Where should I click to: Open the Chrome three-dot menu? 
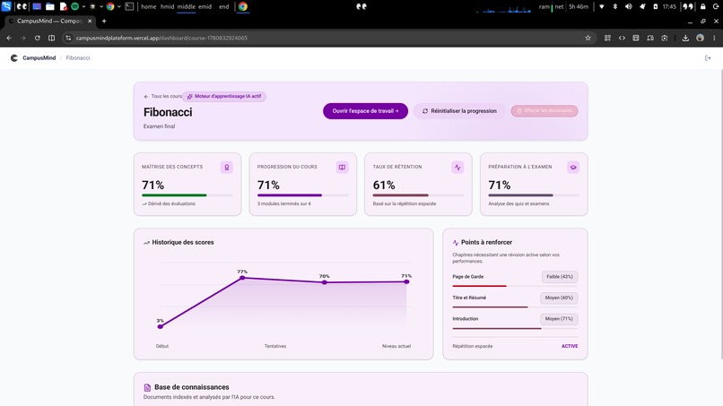[x=714, y=38]
